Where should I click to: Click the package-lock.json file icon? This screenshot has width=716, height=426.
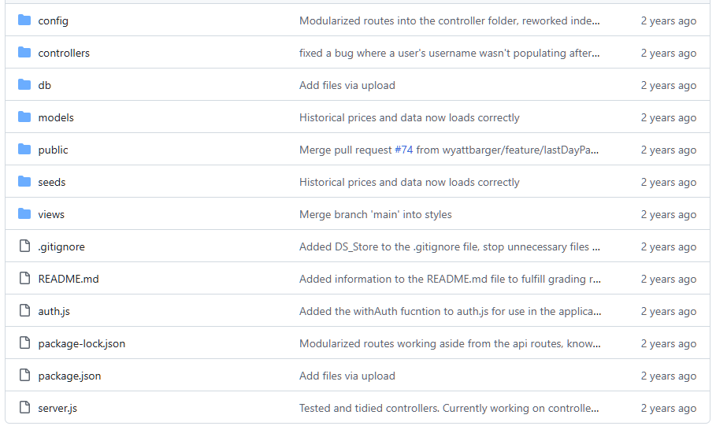pos(24,343)
